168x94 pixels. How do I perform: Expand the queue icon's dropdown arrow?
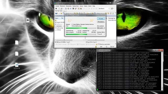pos(63,9)
